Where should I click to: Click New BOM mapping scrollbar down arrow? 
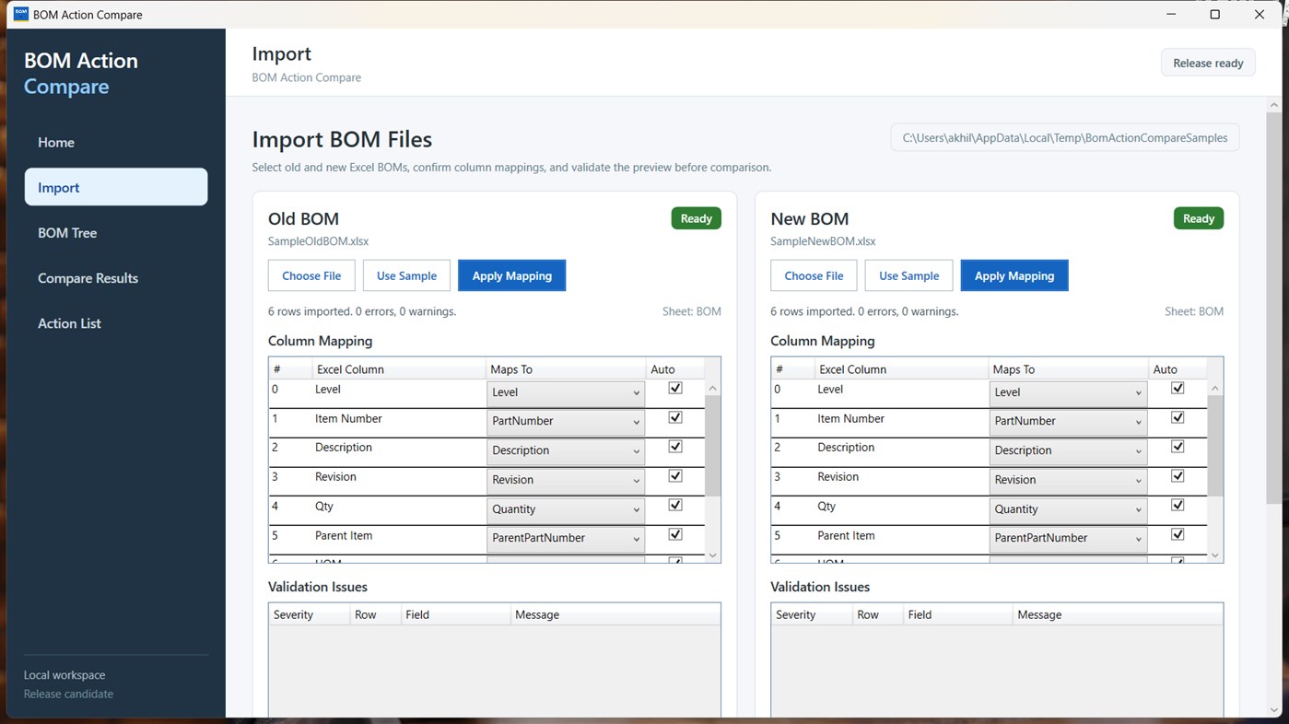(1214, 555)
